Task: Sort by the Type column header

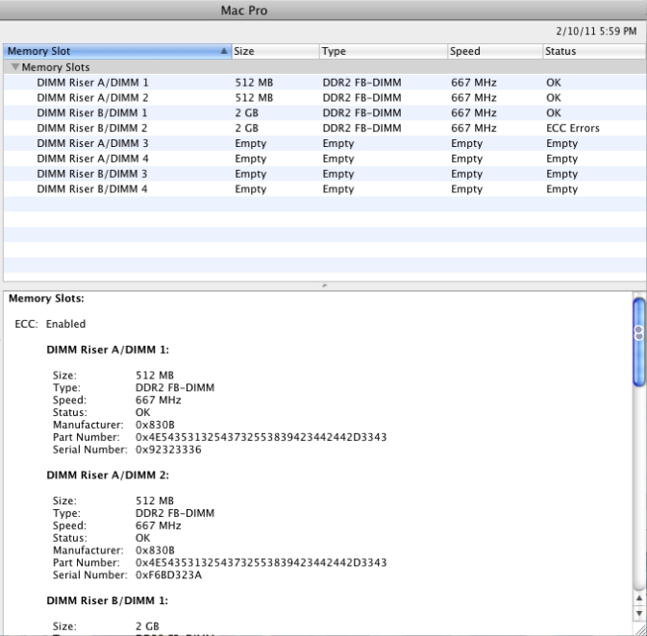Action: [384, 51]
